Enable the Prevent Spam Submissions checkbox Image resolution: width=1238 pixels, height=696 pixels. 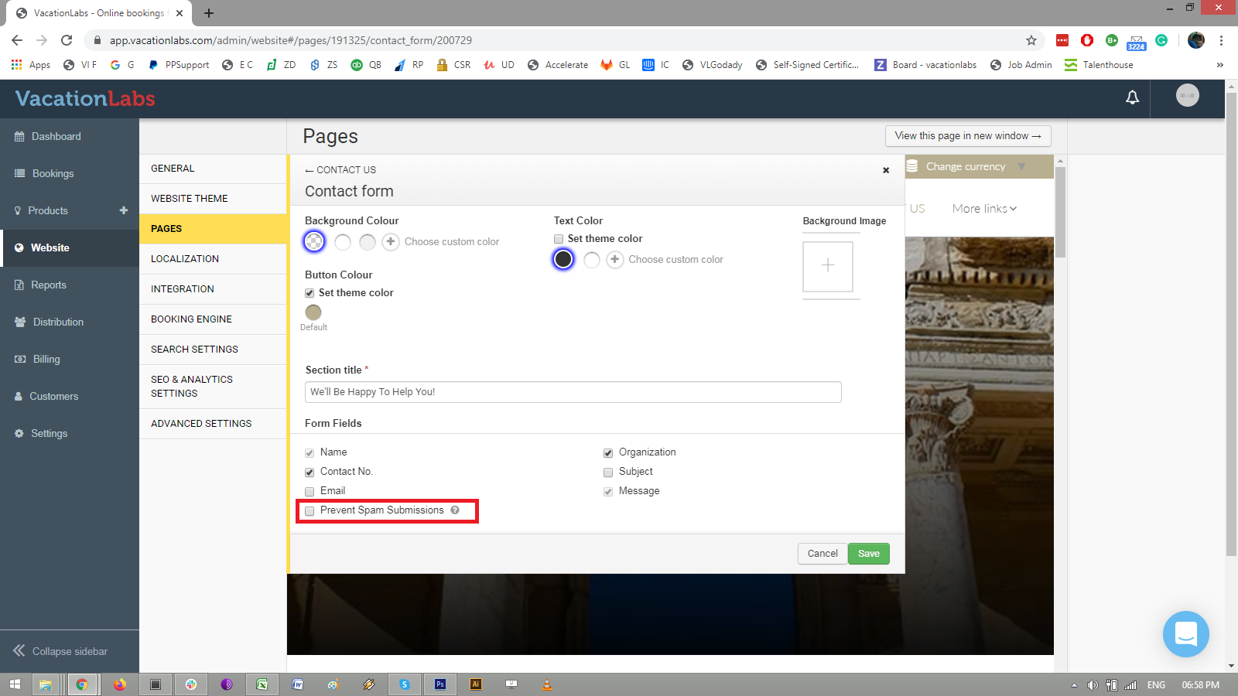point(309,511)
